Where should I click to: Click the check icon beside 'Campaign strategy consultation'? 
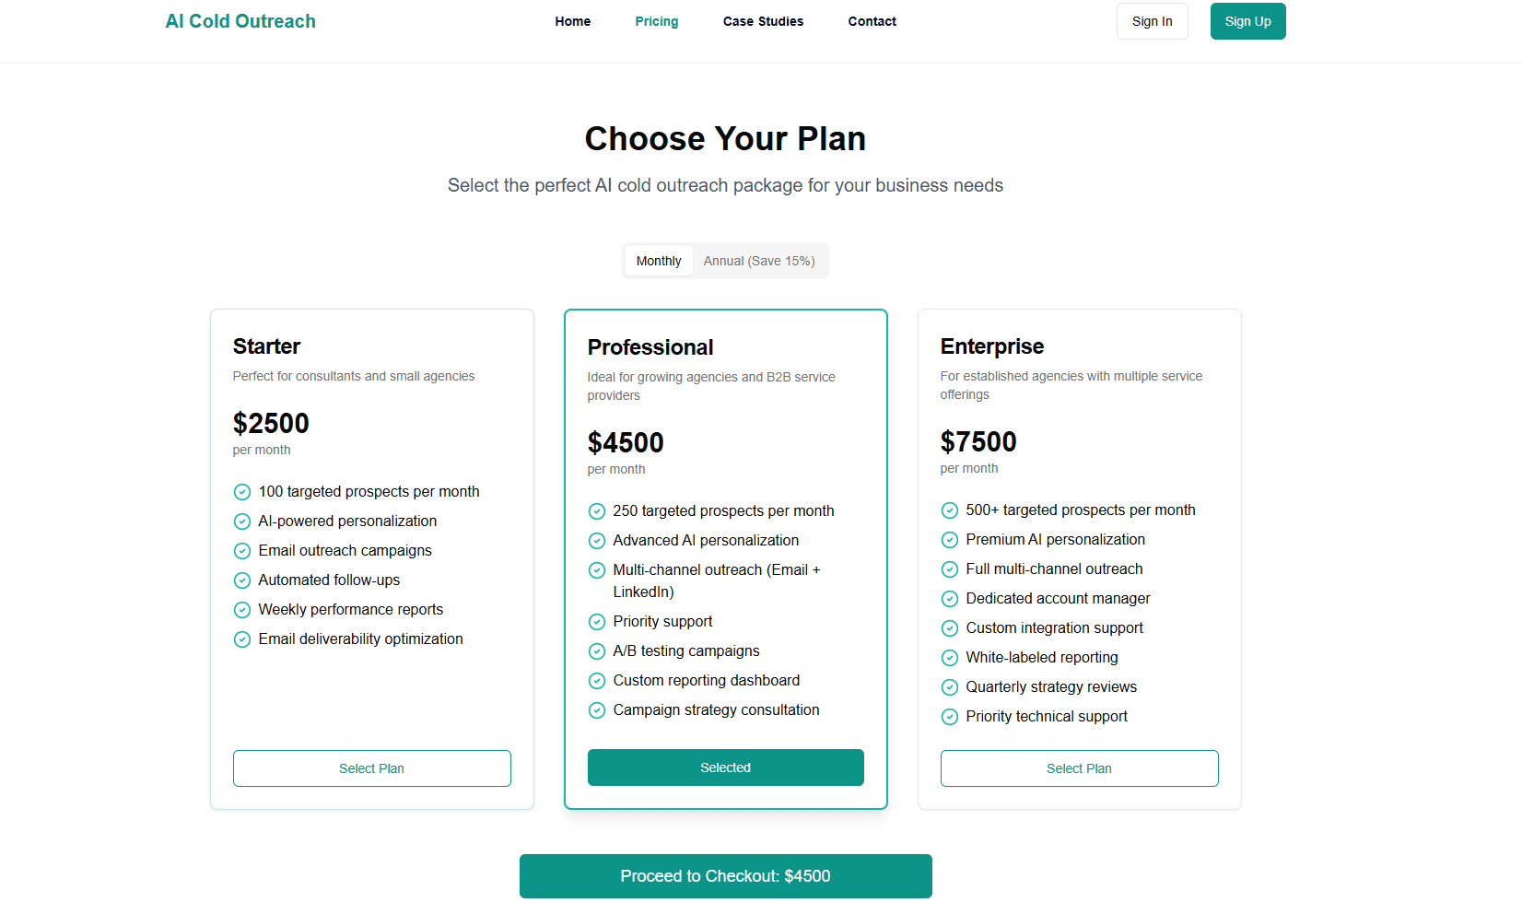click(x=596, y=709)
